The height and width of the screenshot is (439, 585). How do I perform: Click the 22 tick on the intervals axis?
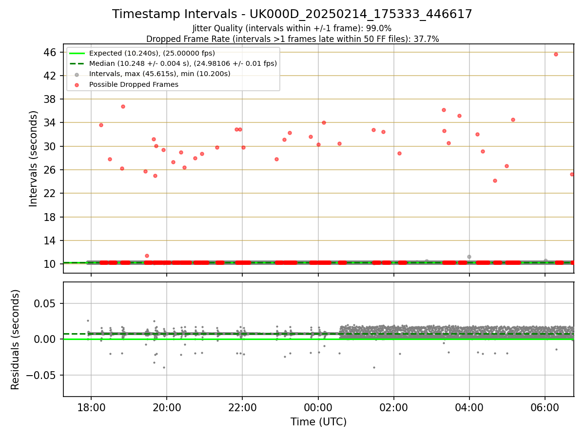tap(51, 193)
